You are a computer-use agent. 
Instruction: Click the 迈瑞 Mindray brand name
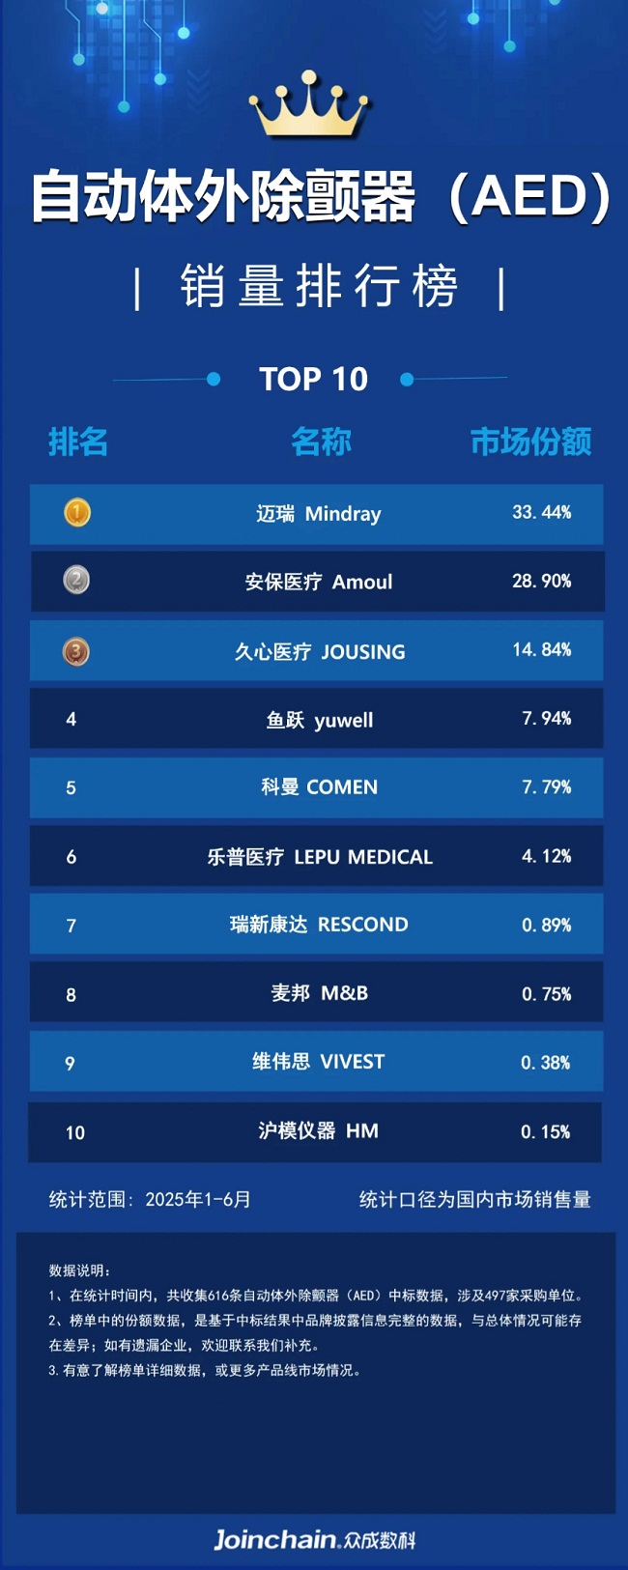coord(319,514)
